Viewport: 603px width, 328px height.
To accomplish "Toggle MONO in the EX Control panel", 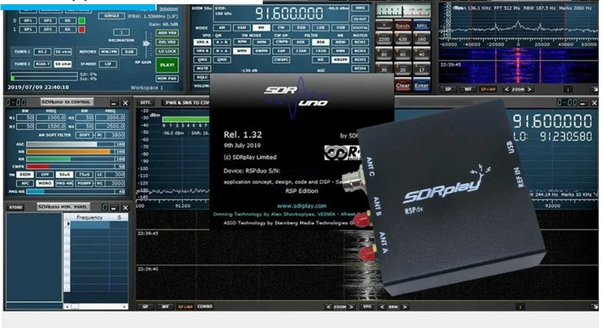I will (45, 184).
